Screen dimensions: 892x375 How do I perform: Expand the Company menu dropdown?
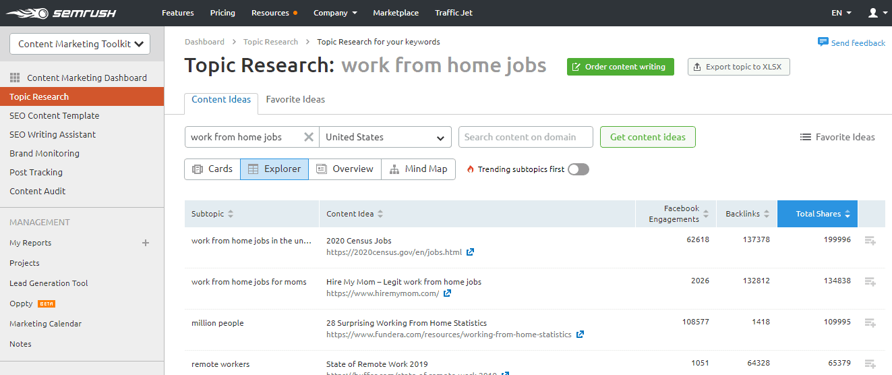[335, 13]
